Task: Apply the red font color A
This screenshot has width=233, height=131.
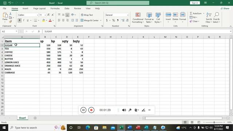Action: pyautogui.click(x=50, y=20)
